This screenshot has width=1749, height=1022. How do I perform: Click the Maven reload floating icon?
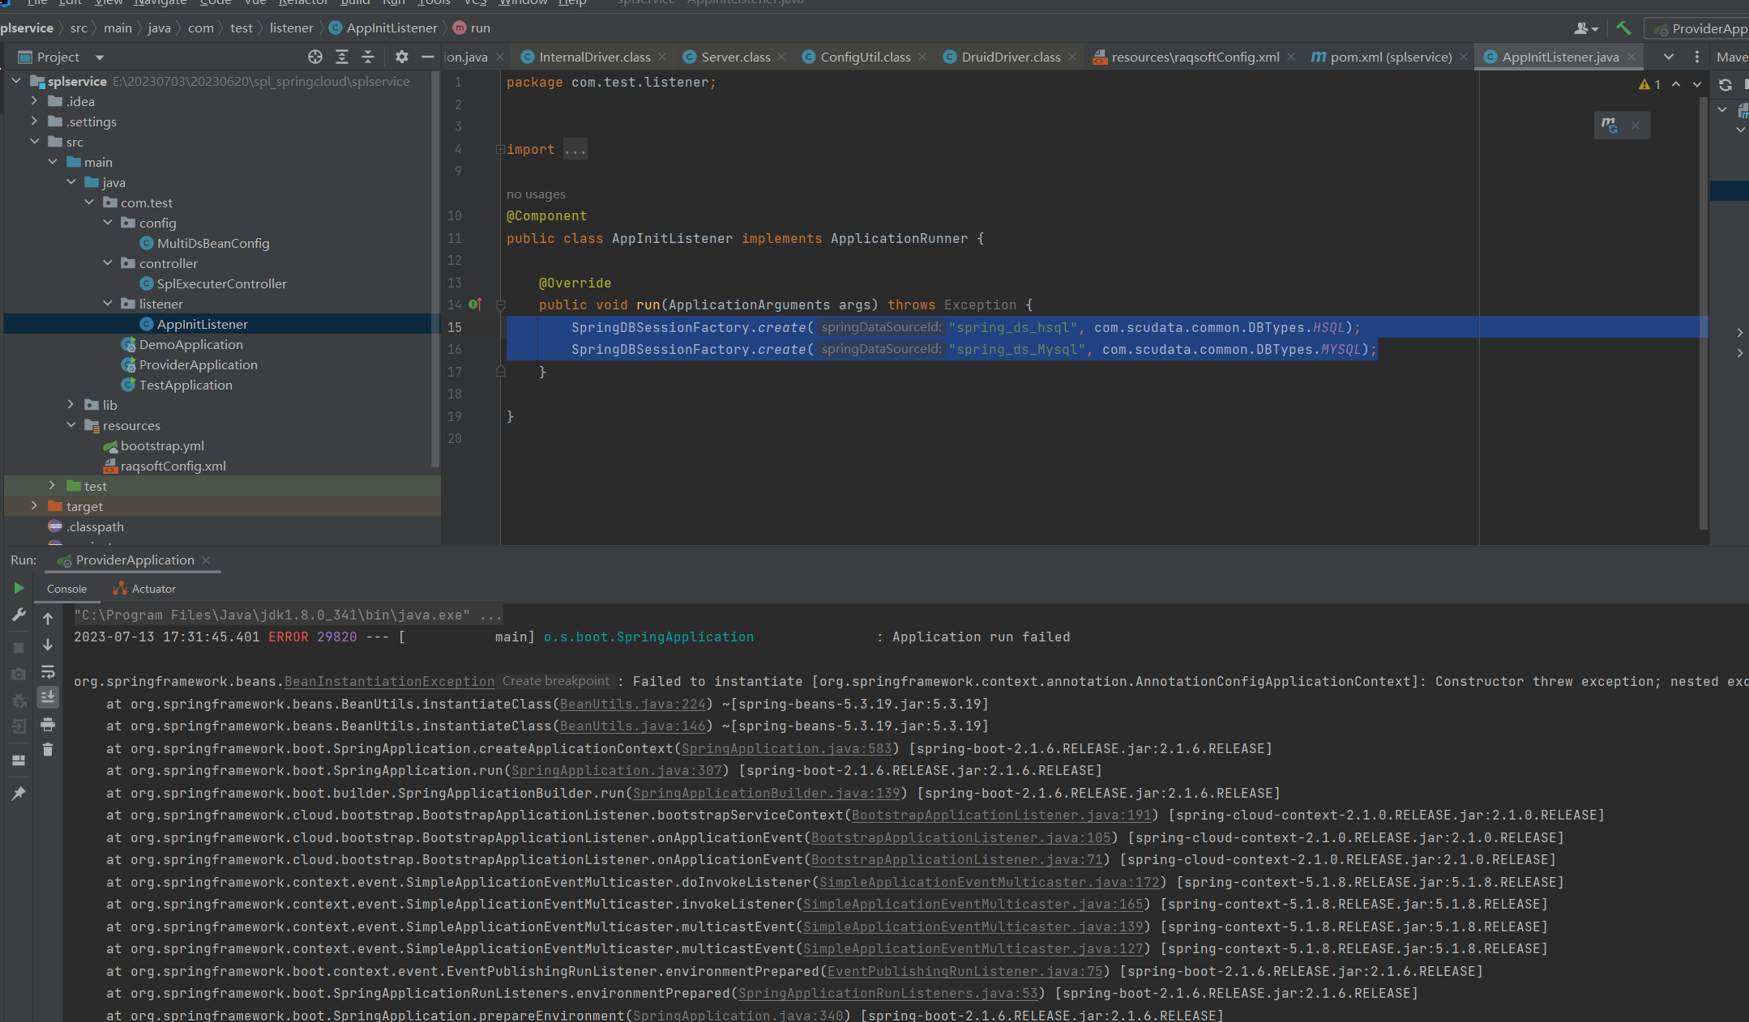click(1609, 126)
